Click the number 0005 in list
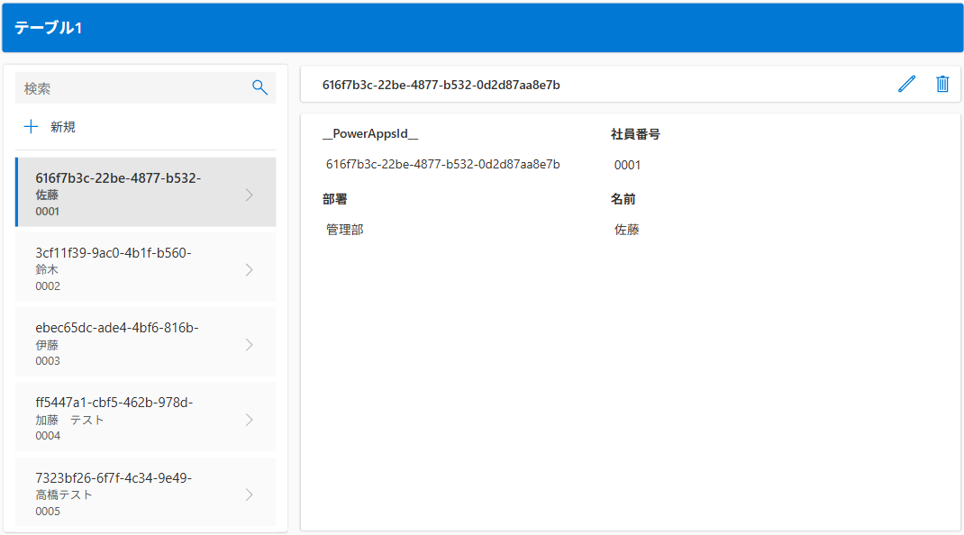The height and width of the screenshot is (535, 964). coord(48,511)
